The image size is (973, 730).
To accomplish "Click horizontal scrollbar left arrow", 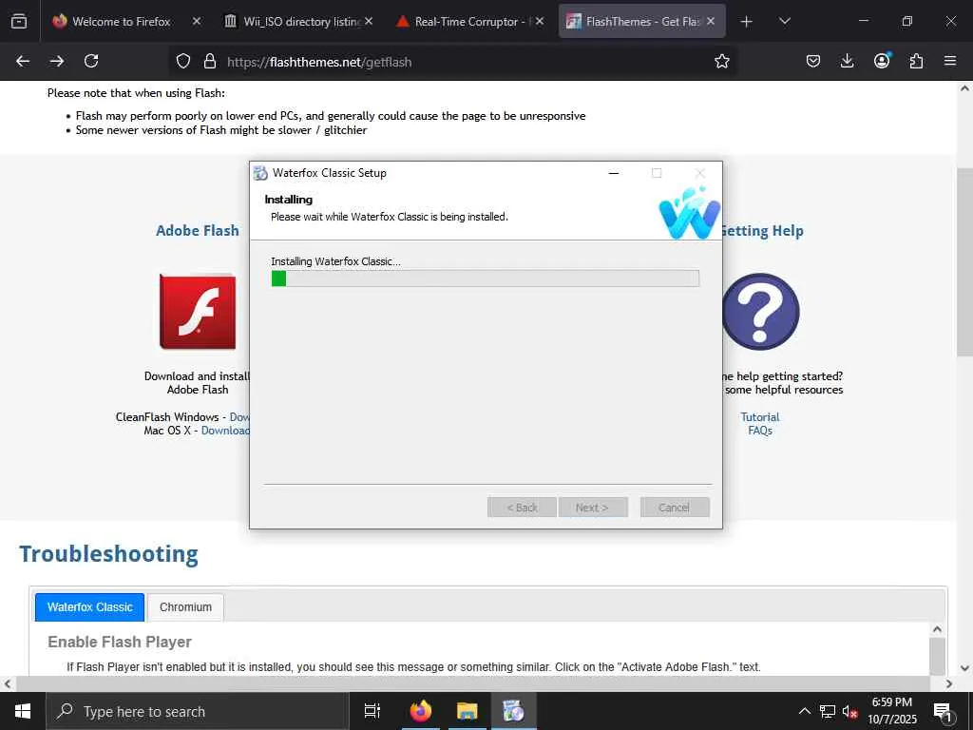I will click(x=7, y=684).
